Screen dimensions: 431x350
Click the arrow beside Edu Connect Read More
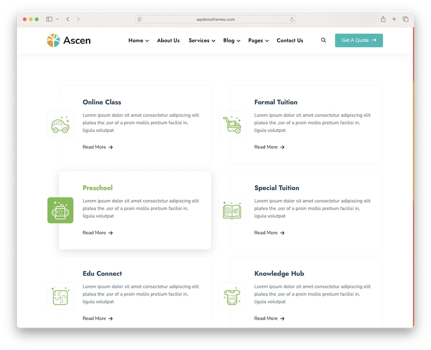(110, 318)
